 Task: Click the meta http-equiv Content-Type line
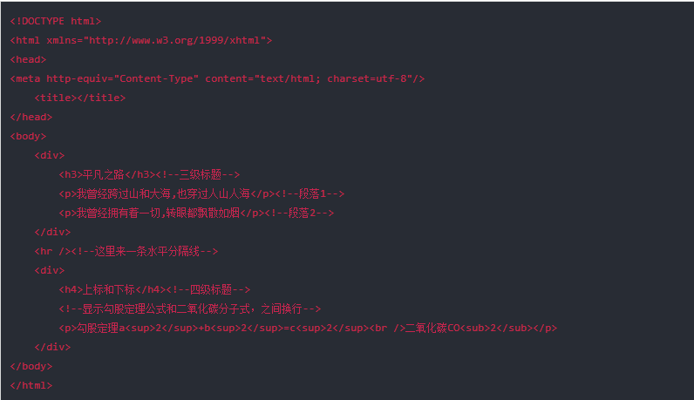pos(217,78)
